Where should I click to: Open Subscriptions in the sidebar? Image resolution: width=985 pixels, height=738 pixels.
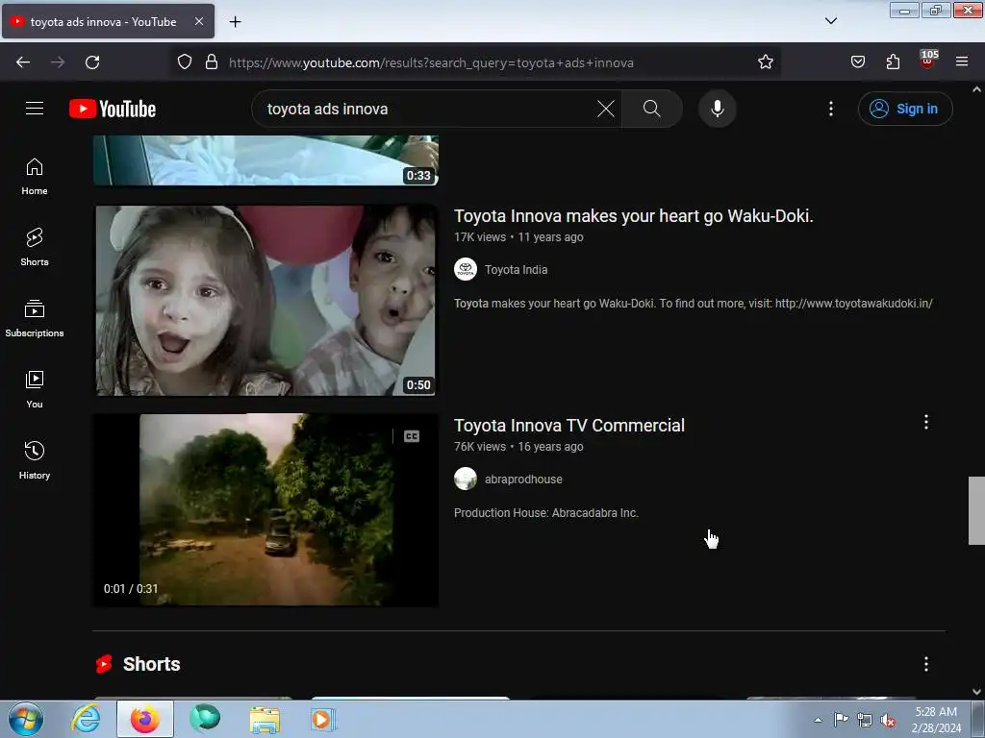35,319
